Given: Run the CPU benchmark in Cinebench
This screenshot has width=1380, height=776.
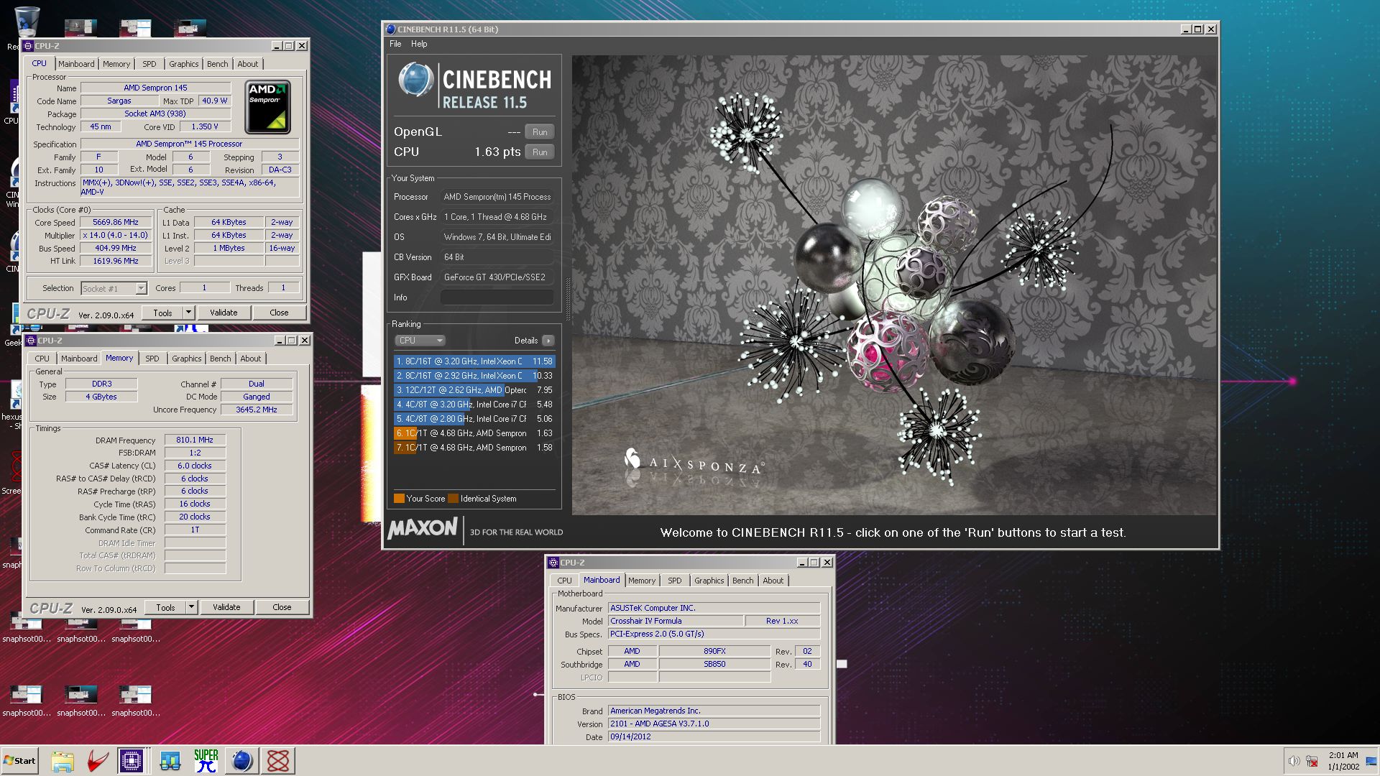Looking at the screenshot, I should (x=540, y=152).
